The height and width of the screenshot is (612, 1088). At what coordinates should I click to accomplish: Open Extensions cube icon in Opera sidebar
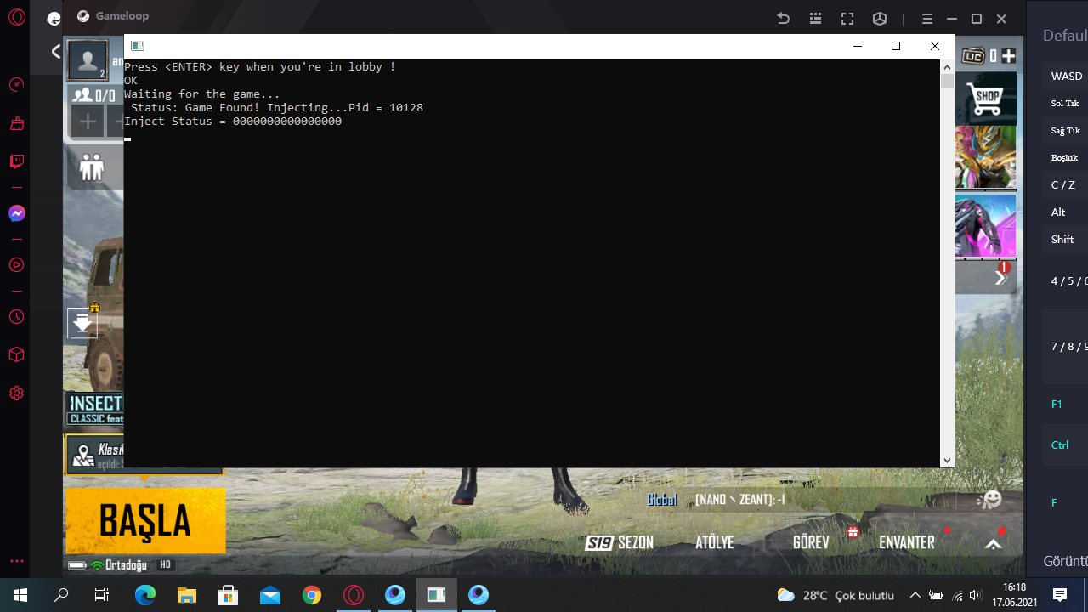(16, 354)
